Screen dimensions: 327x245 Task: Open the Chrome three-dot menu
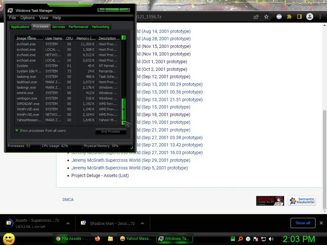click(x=320, y=17)
